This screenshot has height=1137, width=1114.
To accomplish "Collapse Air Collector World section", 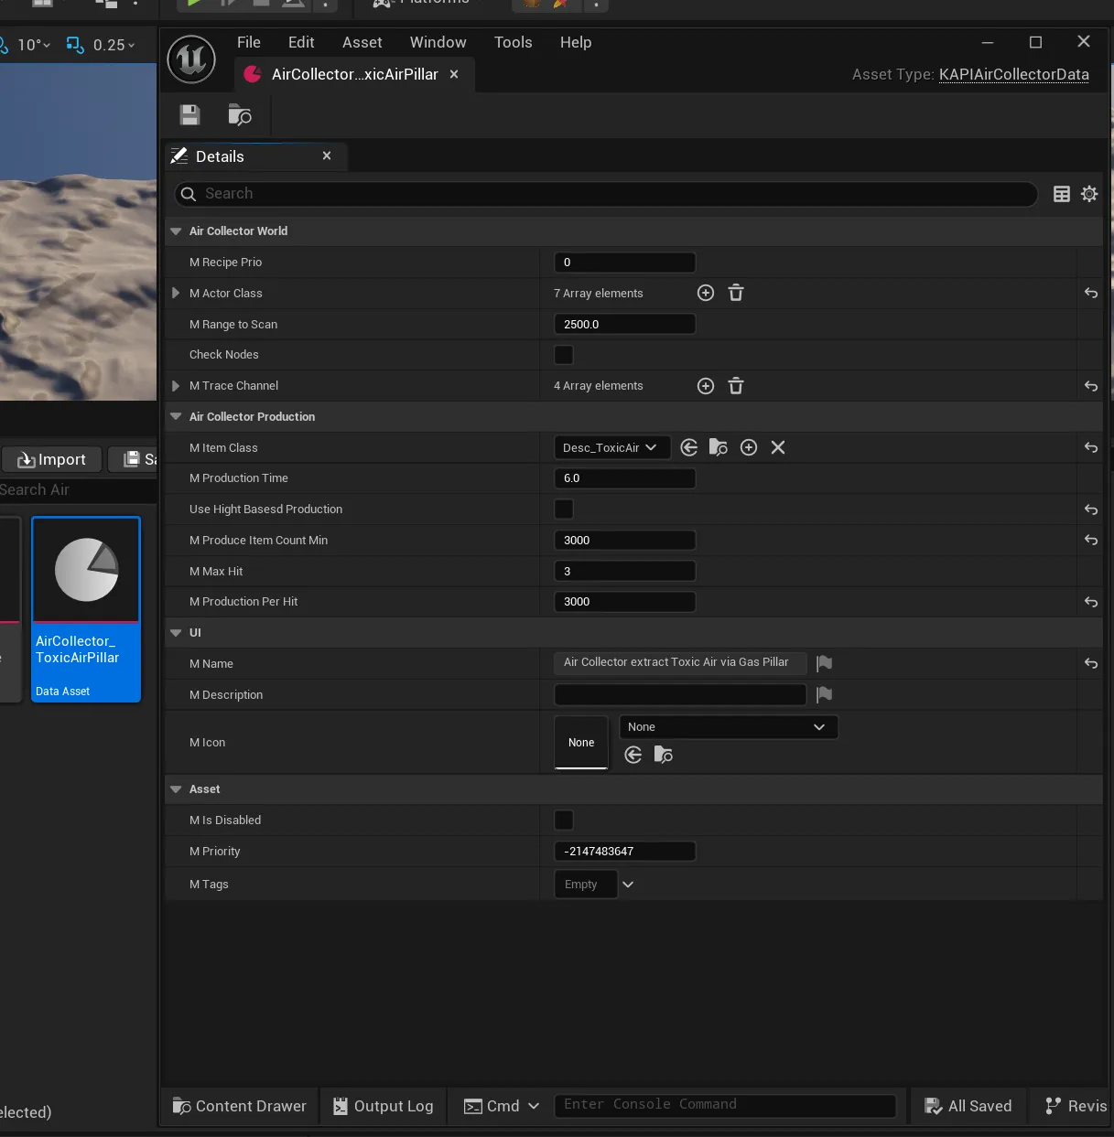I will [x=176, y=231].
